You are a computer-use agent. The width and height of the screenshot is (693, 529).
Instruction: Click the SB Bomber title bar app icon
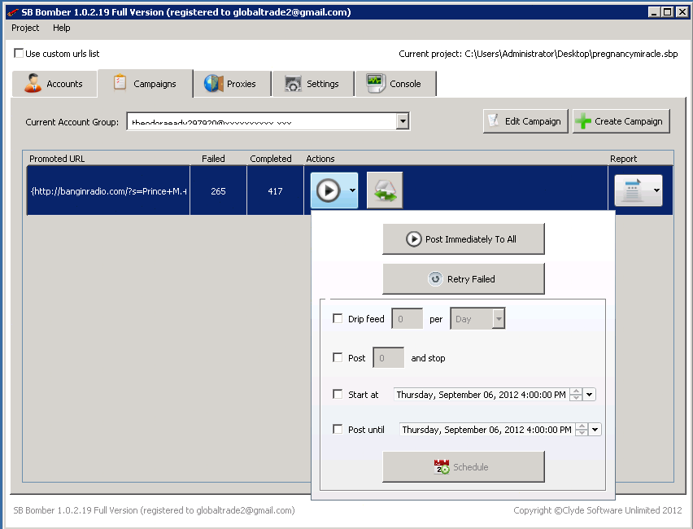(13, 12)
